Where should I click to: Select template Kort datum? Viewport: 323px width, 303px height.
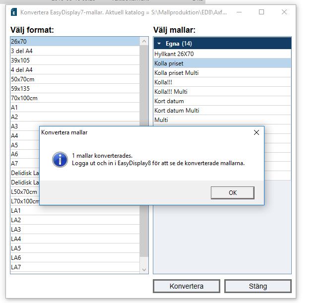click(222, 101)
